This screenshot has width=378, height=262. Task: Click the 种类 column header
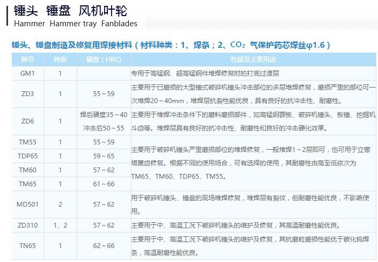click(60, 59)
